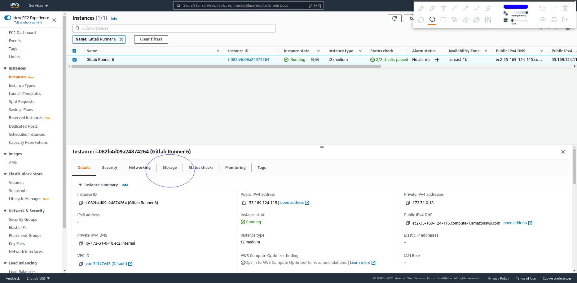Open the Status checks tab
The image size is (577, 283).
[201, 168]
